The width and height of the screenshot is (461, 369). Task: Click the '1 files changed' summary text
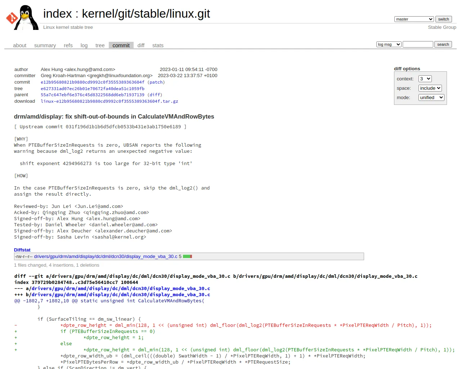pos(57,265)
